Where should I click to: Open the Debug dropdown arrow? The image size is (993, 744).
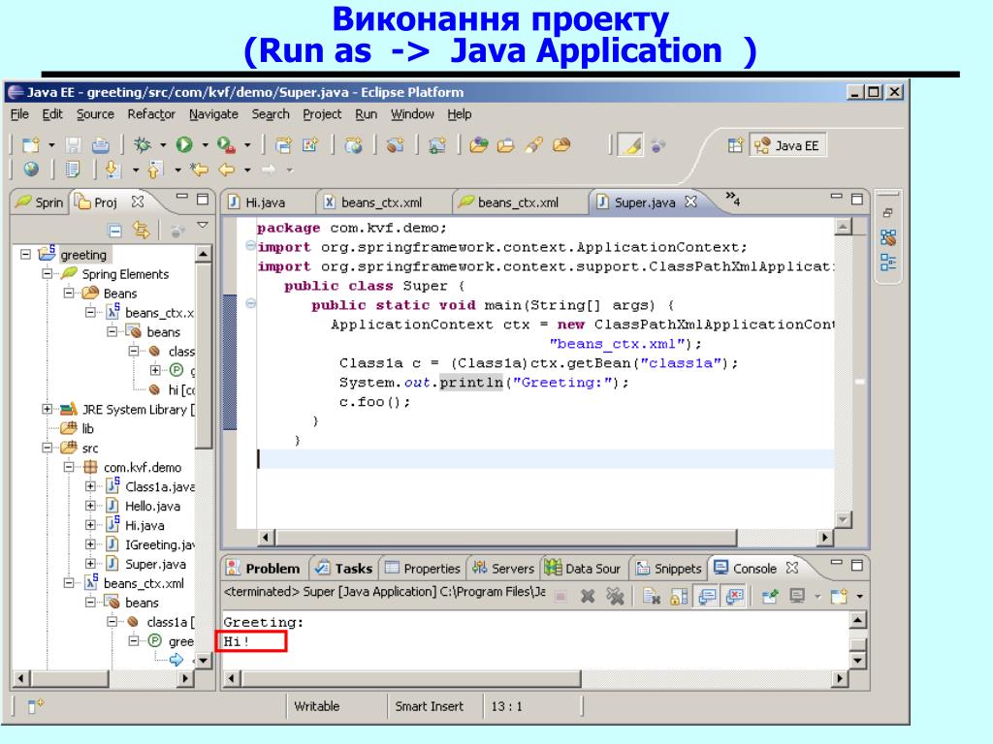coord(163,145)
